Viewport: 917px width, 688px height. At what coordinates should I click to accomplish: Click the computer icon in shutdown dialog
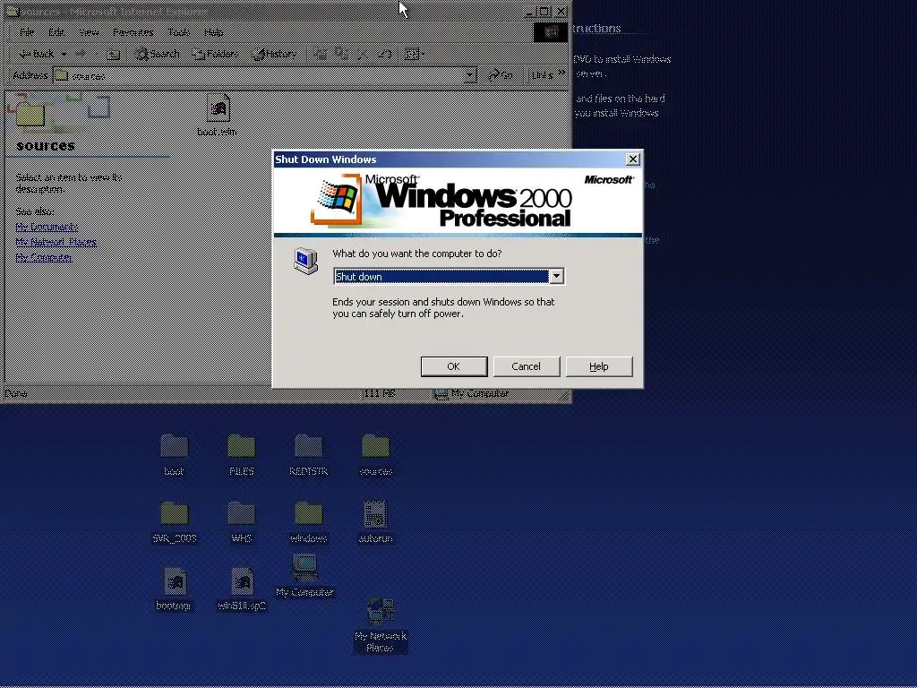306,261
